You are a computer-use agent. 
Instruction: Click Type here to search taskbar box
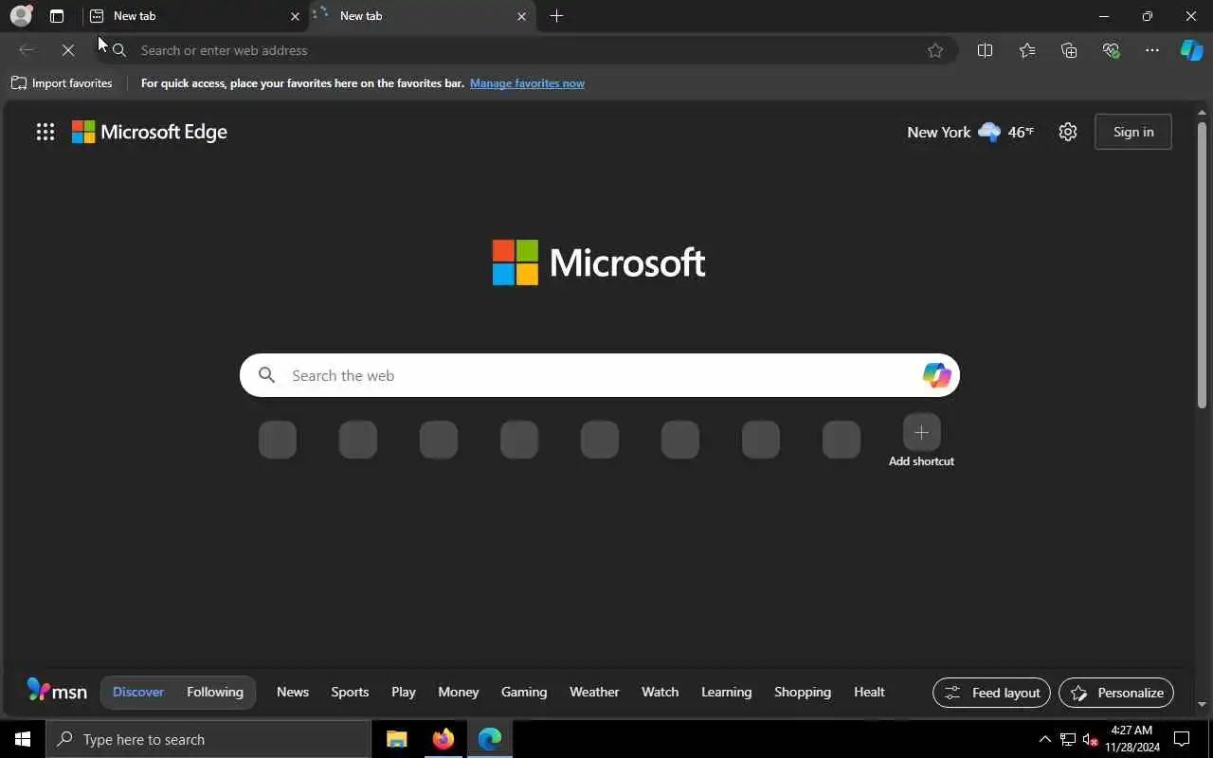point(208,739)
